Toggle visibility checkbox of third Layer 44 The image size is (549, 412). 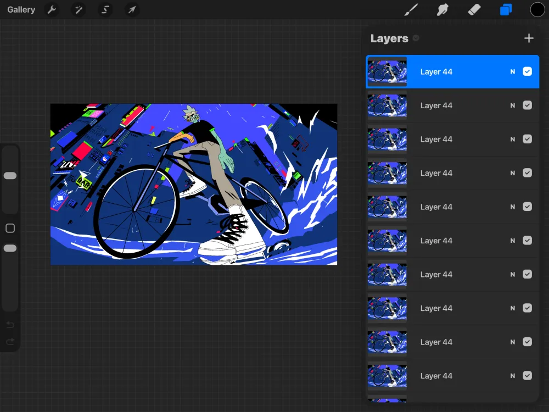point(527,139)
